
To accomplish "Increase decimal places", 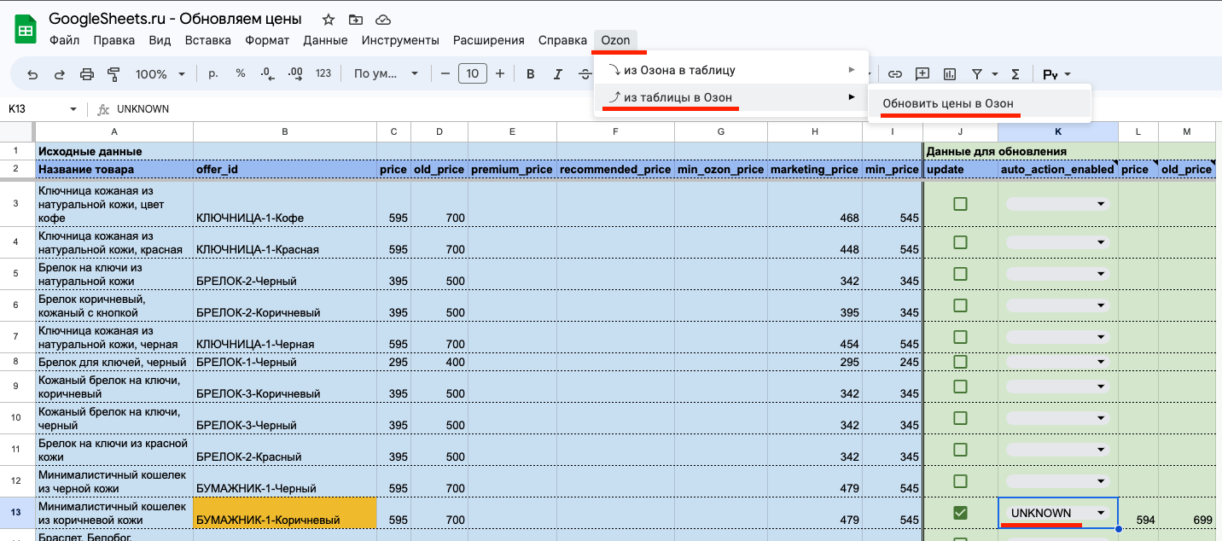I will click(295, 73).
